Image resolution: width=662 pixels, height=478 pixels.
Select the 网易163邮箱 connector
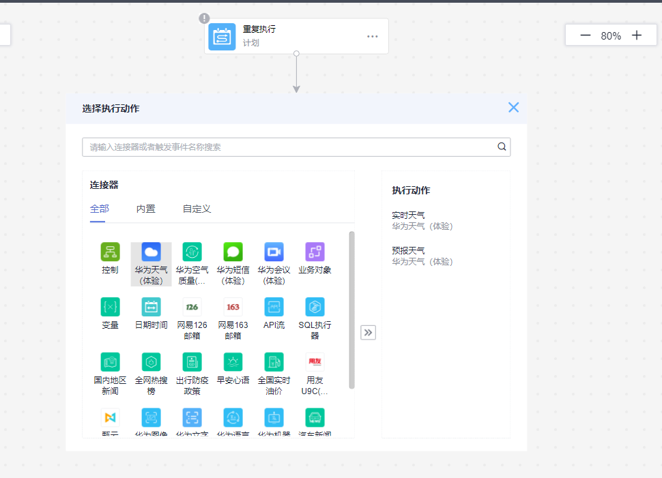pyautogui.click(x=233, y=319)
